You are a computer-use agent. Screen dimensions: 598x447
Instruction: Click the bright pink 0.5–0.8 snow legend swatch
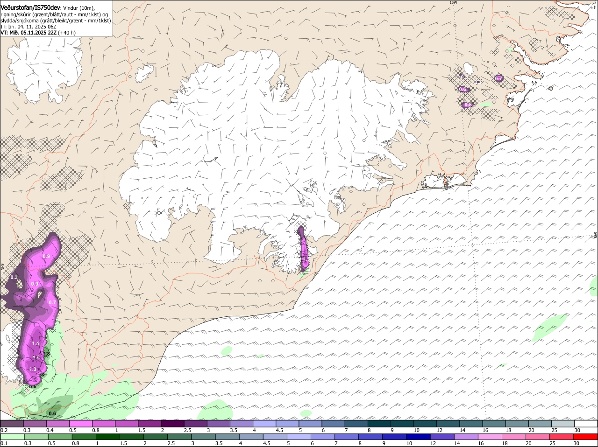point(82,424)
